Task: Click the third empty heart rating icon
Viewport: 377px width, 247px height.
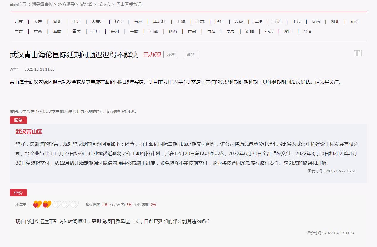Action: point(56,204)
